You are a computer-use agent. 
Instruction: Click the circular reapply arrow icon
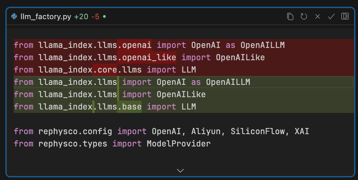coord(304,16)
